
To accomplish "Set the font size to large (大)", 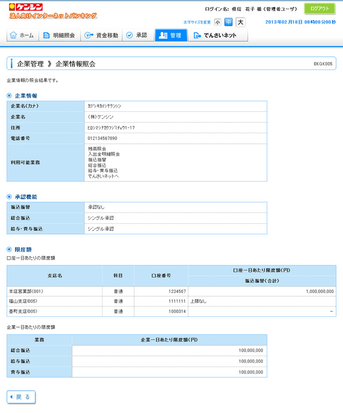I will [240, 22].
